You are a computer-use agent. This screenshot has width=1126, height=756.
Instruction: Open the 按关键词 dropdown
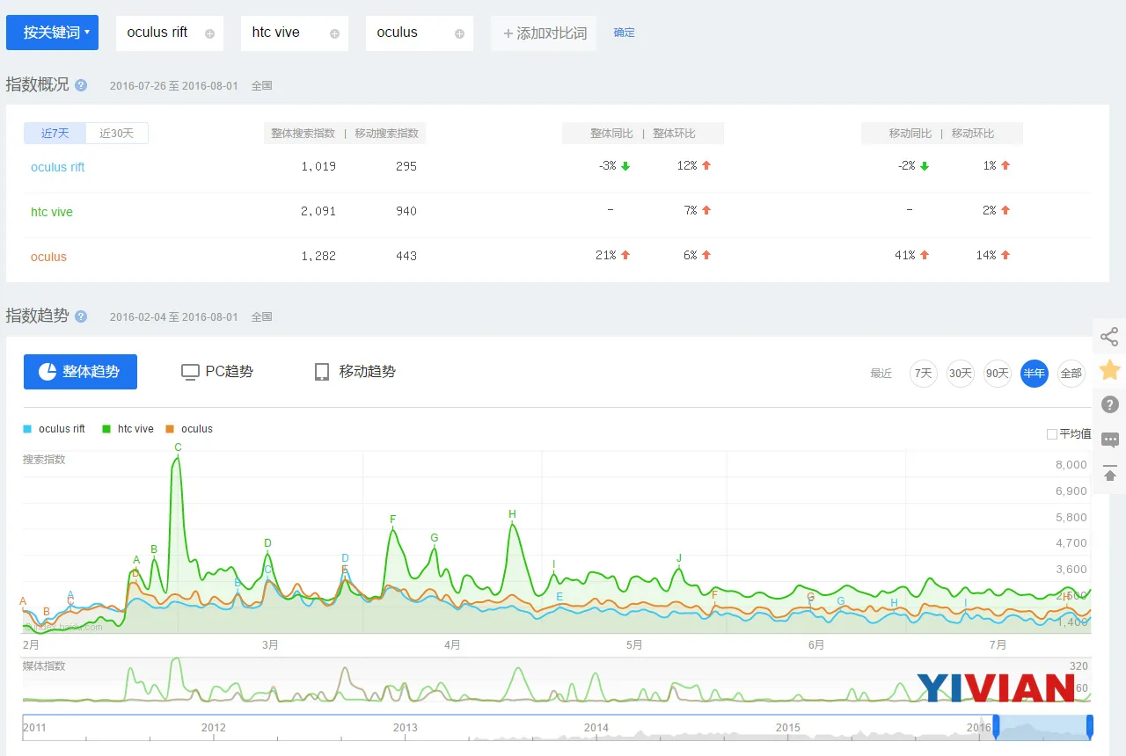click(x=52, y=33)
